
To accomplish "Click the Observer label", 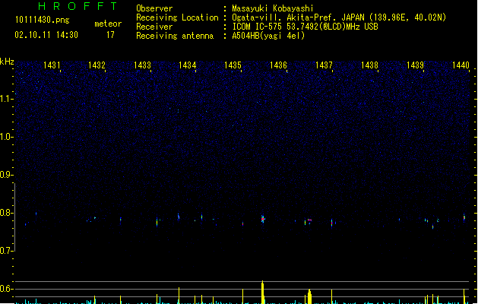I will pyautogui.click(x=154, y=8).
